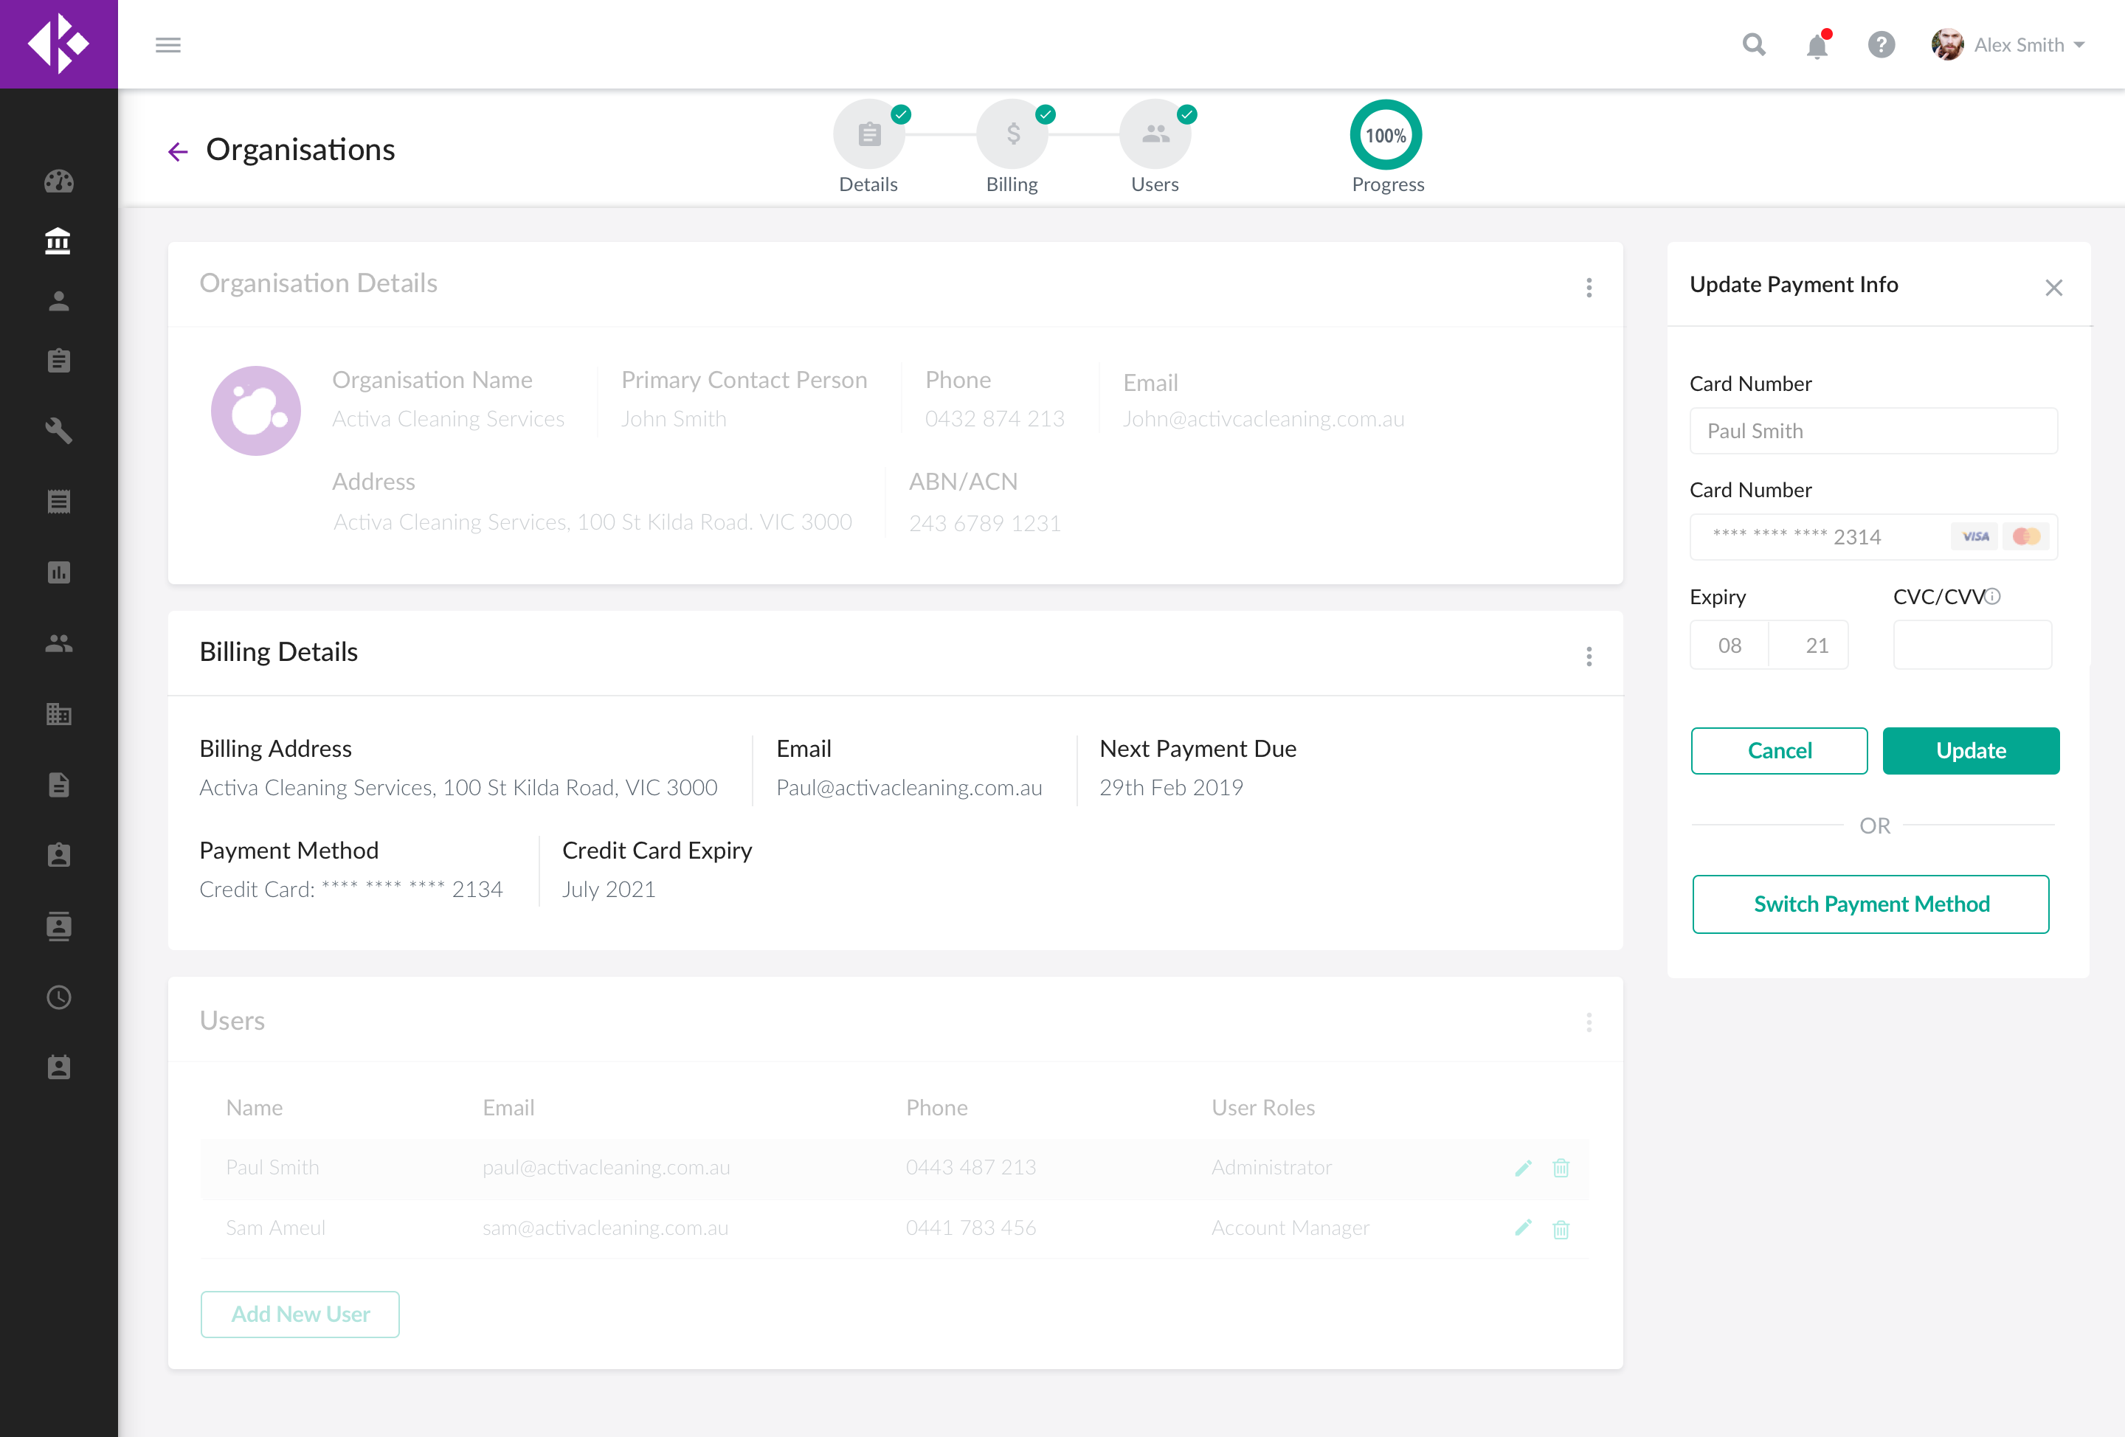Click the wrench tools sidebar icon
This screenshot has height=1437, width=2125.
pyautogui.click(x=58, y=431)
